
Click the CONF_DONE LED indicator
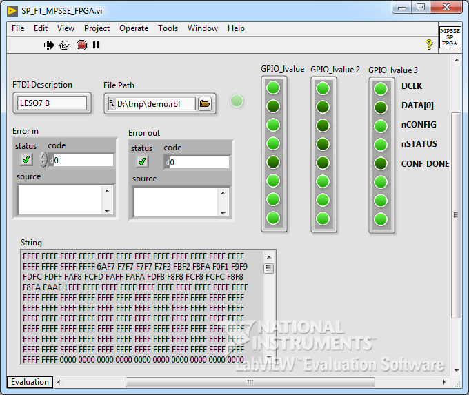381,163
